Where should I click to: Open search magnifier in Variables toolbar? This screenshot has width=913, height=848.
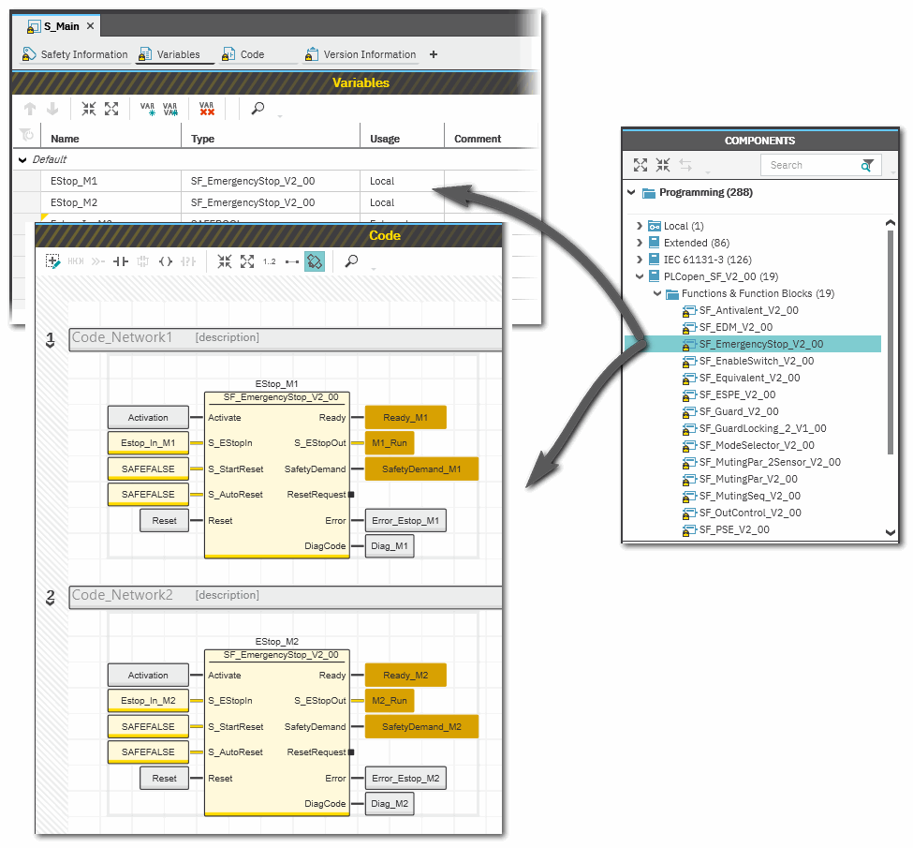pos(258,109)
